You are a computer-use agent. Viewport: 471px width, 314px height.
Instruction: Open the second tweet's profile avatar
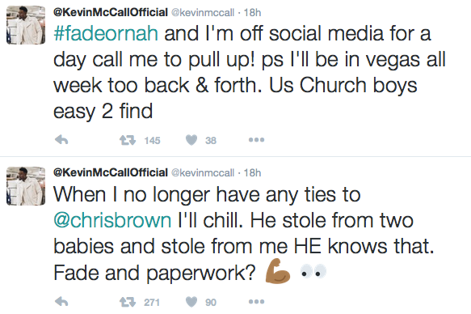(26, 186)
